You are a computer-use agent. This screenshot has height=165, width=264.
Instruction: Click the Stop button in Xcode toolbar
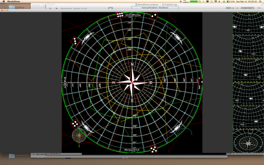(x=57, y=8)
